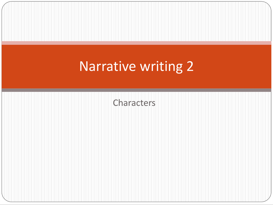Click the slide's top-left rounded corner
Viewport: 273px width, 205px height.
pyautogui.click(x=4, y=4)
